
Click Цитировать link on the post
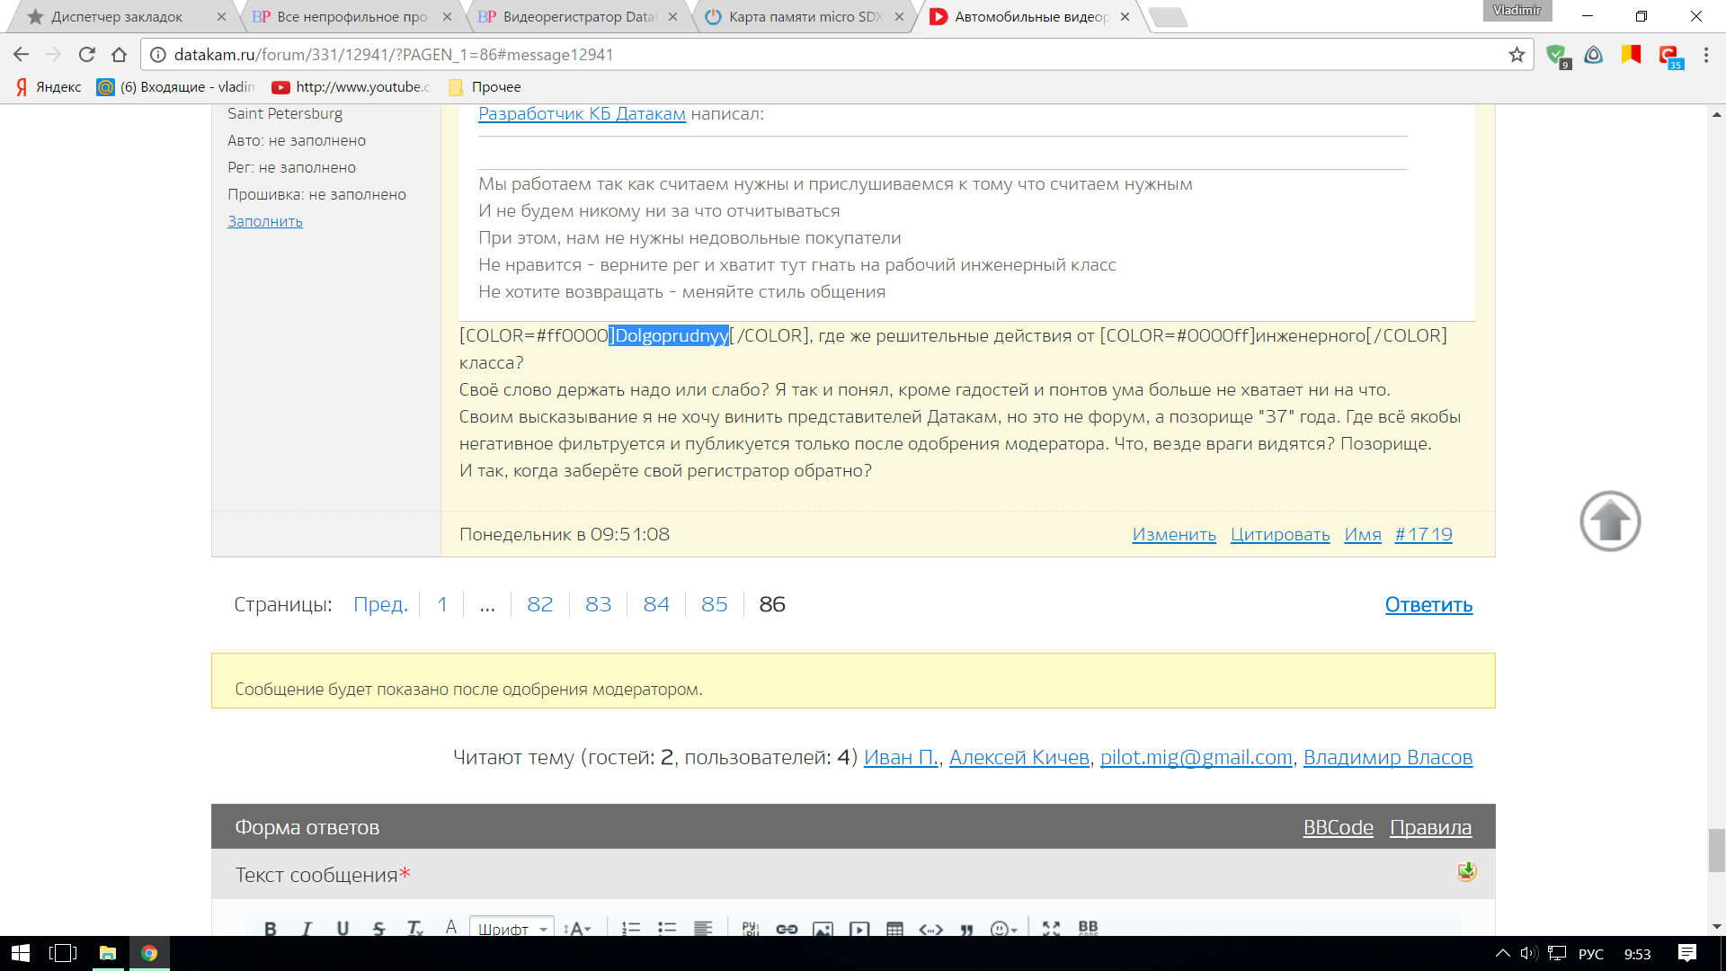click(1279, 534)
